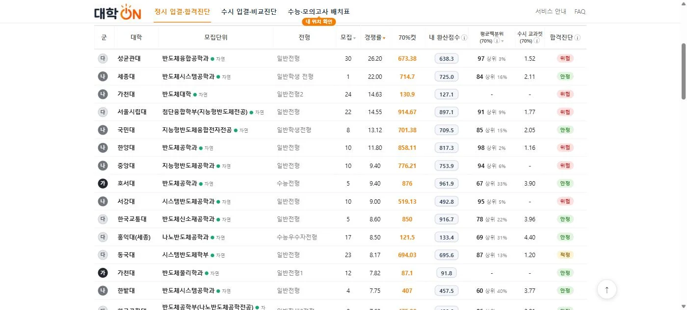The image size is (687, 310).
Task: Click 70%컷 value 914.67
Action: coord(407,112)
